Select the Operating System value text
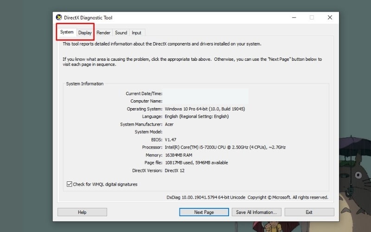This screenshot has height=232, width=371. click(205, 109)
